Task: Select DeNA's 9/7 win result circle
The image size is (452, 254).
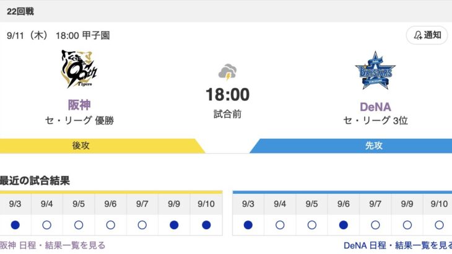Action: pyautogui.click(x=375, y=225)
